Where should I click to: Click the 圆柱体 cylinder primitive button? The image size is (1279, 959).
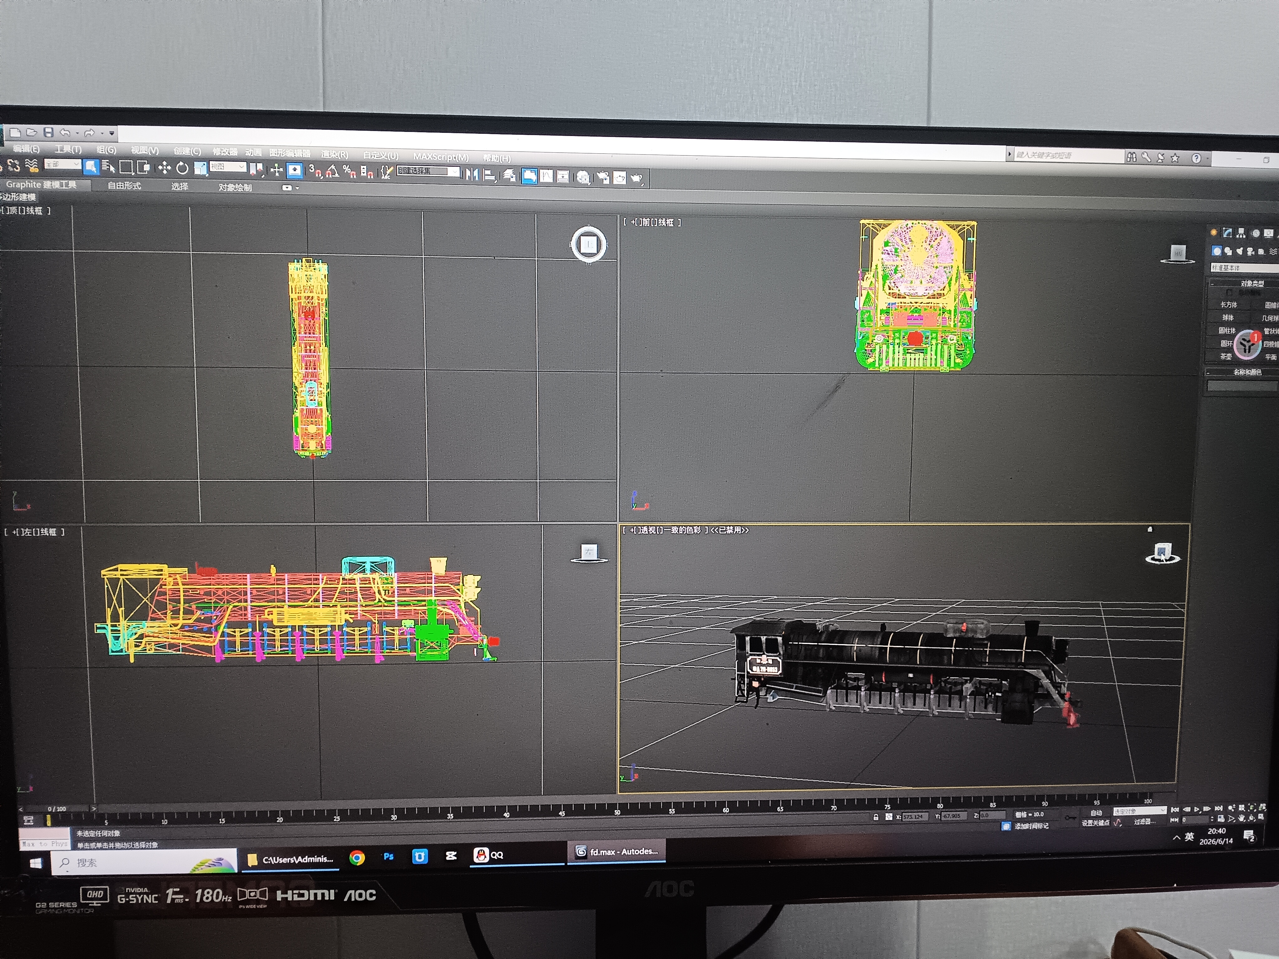click(1227, 331)
